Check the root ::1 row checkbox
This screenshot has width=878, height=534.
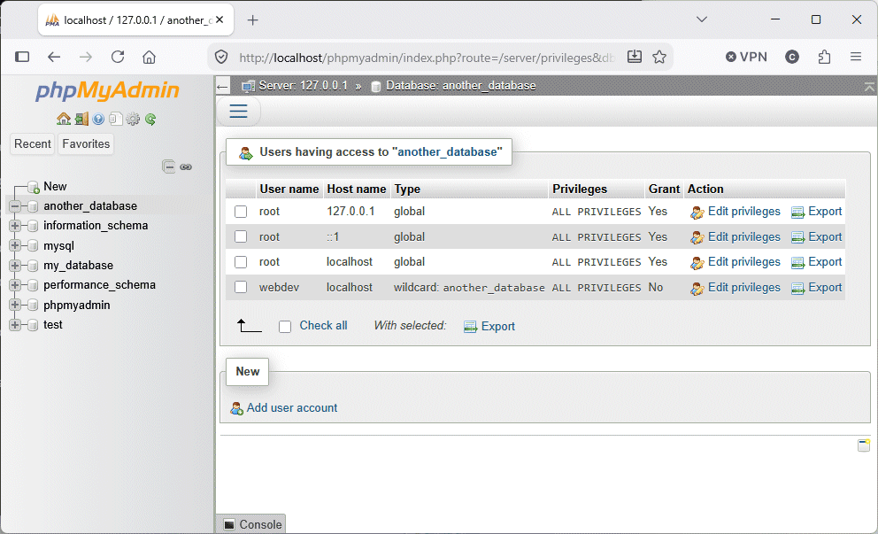(241, 237)
